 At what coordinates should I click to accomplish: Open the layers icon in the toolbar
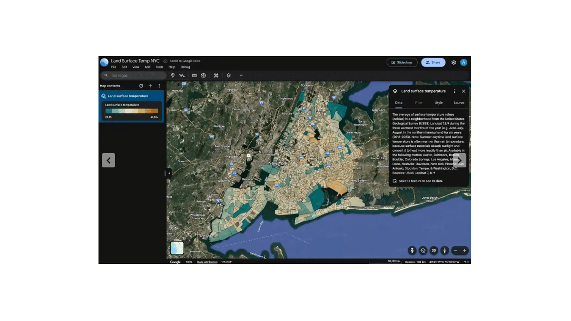coord(228,75)
